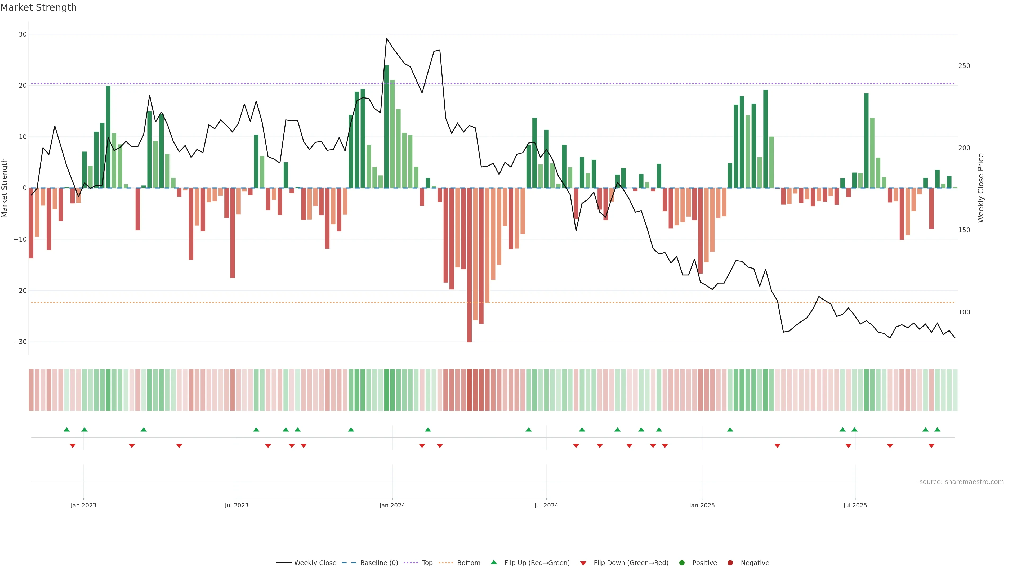Screen dimensions: 1017x572
Task: Click the source: sharemaestro.com text
Action: click(961, 482)
